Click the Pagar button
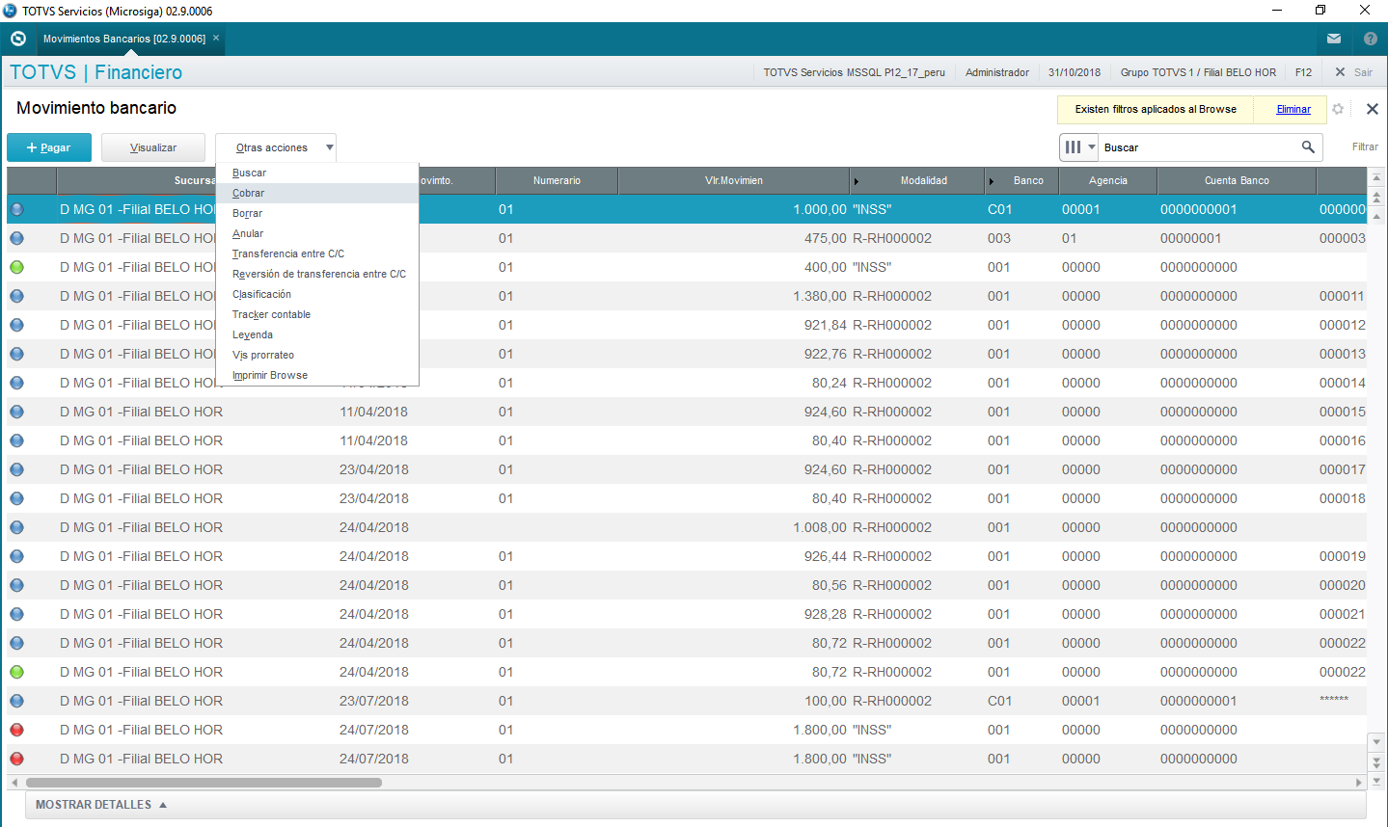The width and height of the screenshot is (1388, 827). [49, 147]
